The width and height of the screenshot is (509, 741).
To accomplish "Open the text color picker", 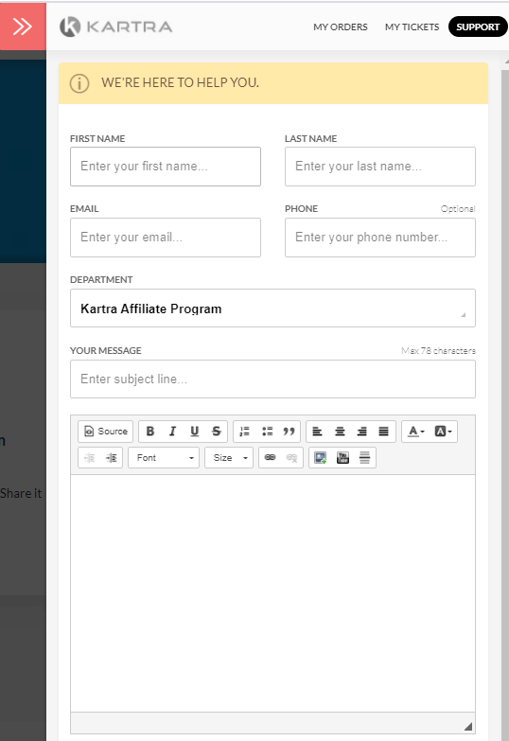I will [416, 431].
